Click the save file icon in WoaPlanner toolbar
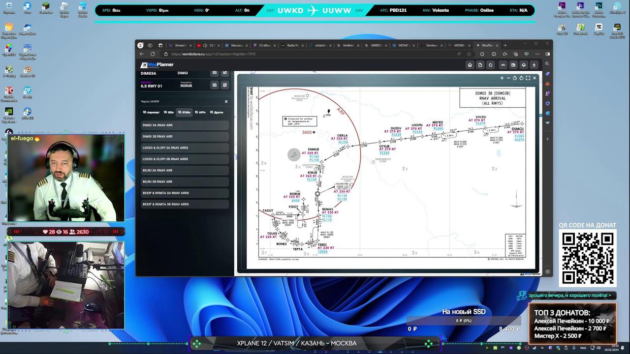The width and height of the screenshot is (630, 354). 513,65
